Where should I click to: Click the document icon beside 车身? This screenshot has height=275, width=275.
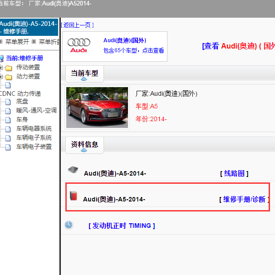point(8,120)
